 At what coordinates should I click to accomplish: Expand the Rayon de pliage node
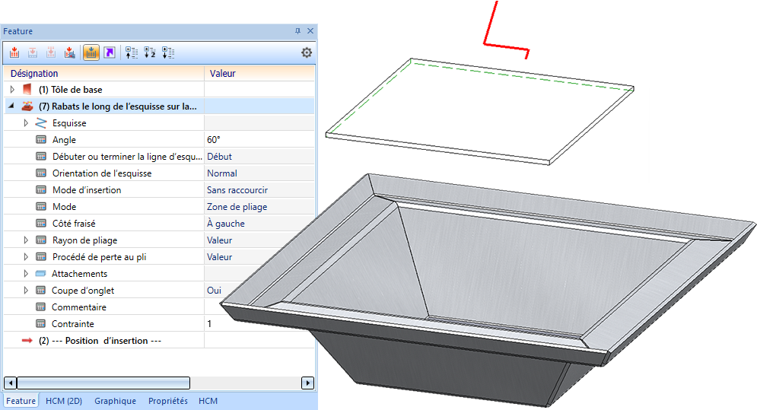pos(26,240)
